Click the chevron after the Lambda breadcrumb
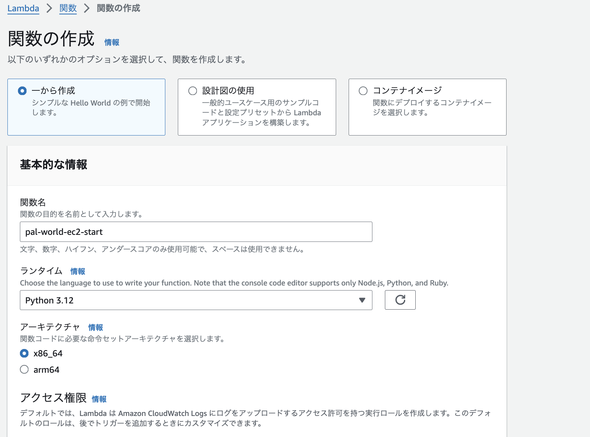 click(x=49, y=8)
